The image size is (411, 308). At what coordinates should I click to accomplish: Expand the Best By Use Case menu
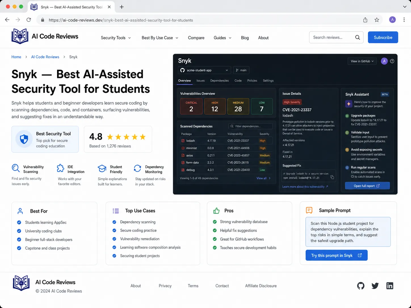point(160,38)
